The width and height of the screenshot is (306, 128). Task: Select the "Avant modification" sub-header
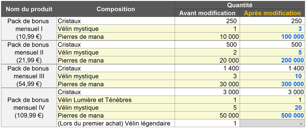(207, 13)
